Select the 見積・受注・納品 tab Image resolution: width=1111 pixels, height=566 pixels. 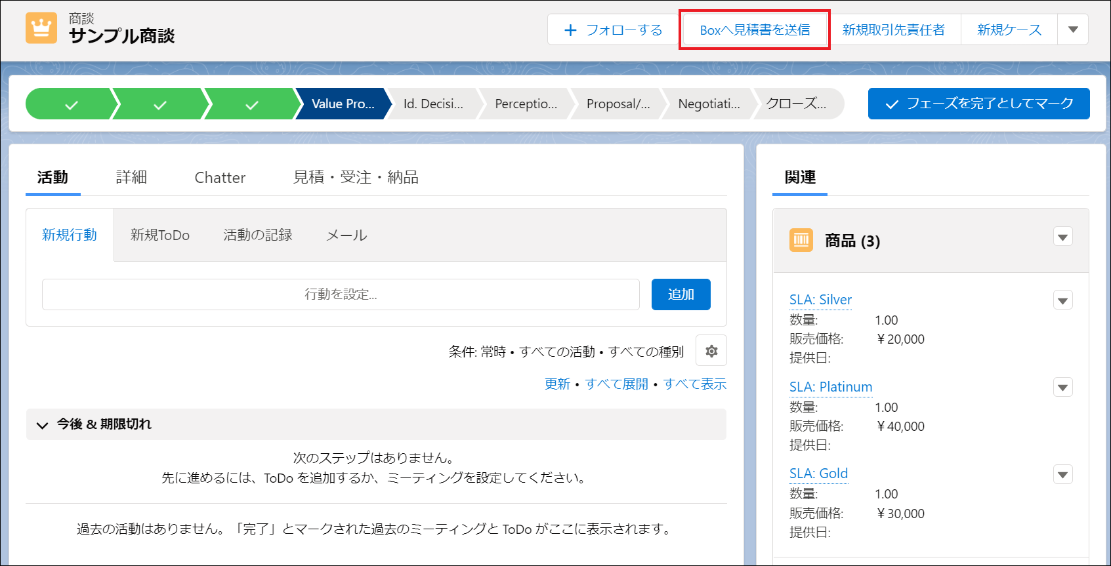tap(355, 177)
